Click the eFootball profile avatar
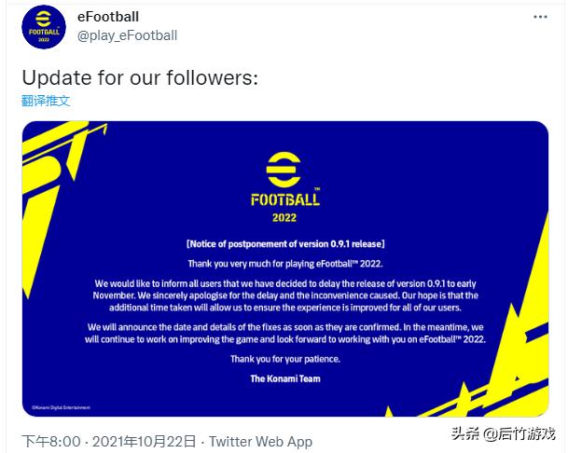This screenshot has height=453, width=568. (43, 27)
